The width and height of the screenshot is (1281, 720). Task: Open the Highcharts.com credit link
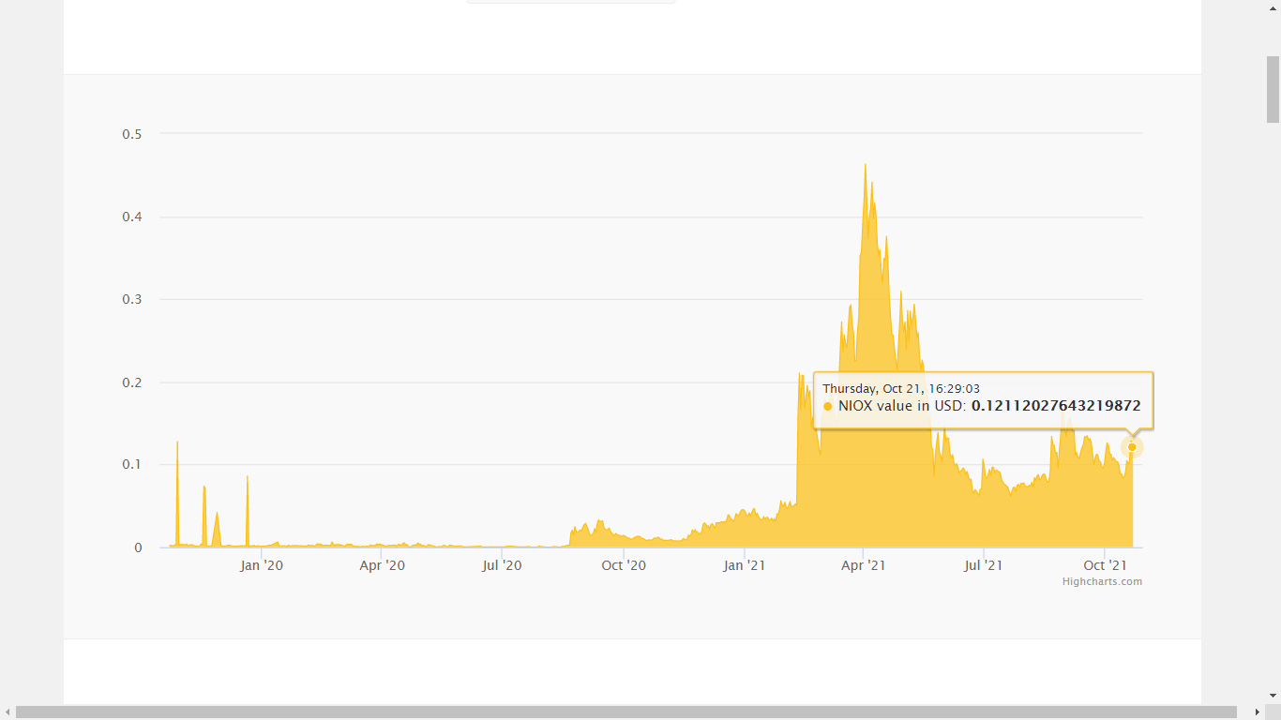[x=1102, y=581]
